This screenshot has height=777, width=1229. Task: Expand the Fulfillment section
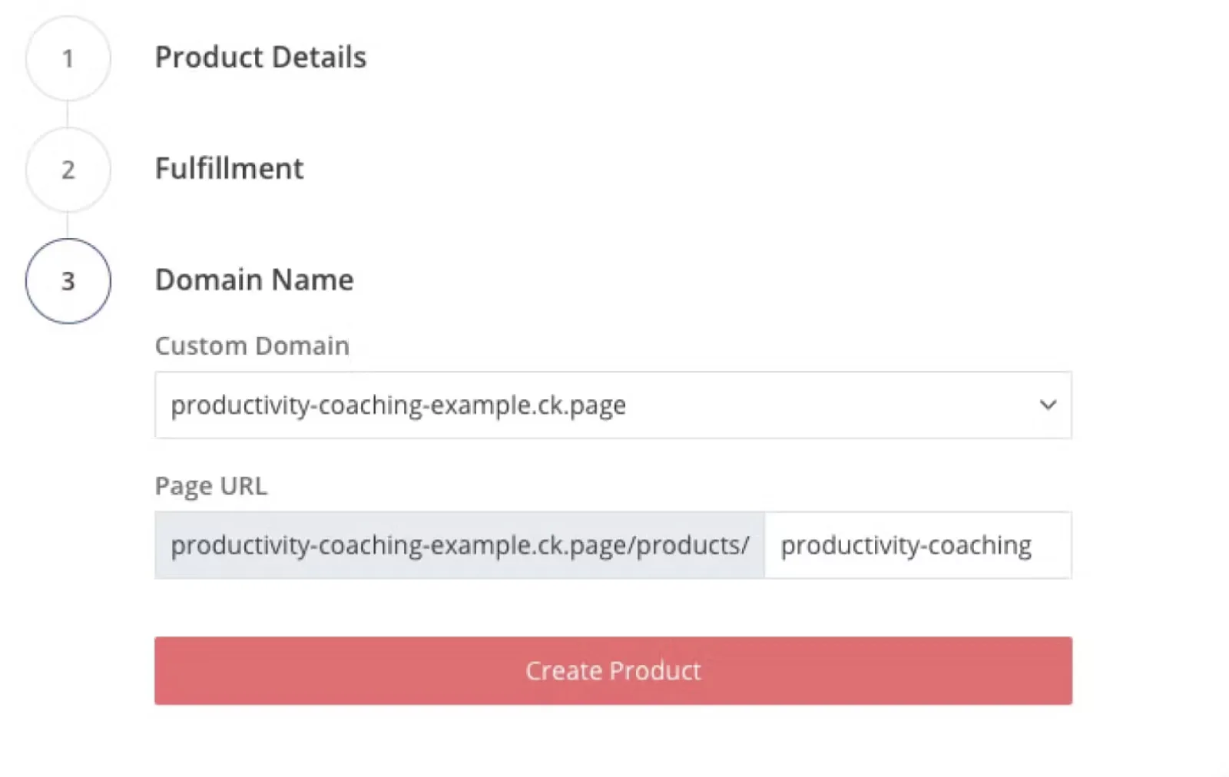pyautogui.click(x=229, y=169)
